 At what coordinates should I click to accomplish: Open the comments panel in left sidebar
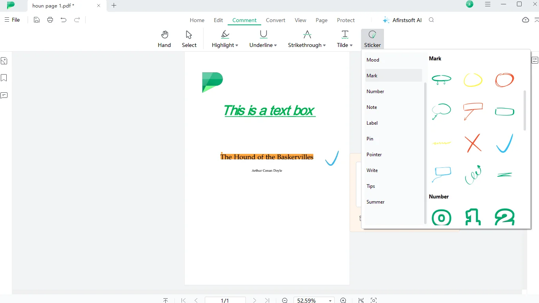pos(4,95)
